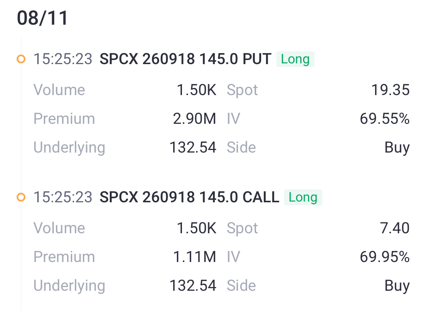Click the PUT trade IV 69.55%
Viewport: 431px width, 311px height.
click(x=385, y=119)
